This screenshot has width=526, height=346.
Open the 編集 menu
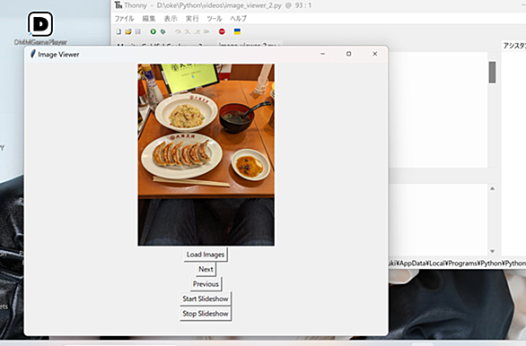coord(149,19)
